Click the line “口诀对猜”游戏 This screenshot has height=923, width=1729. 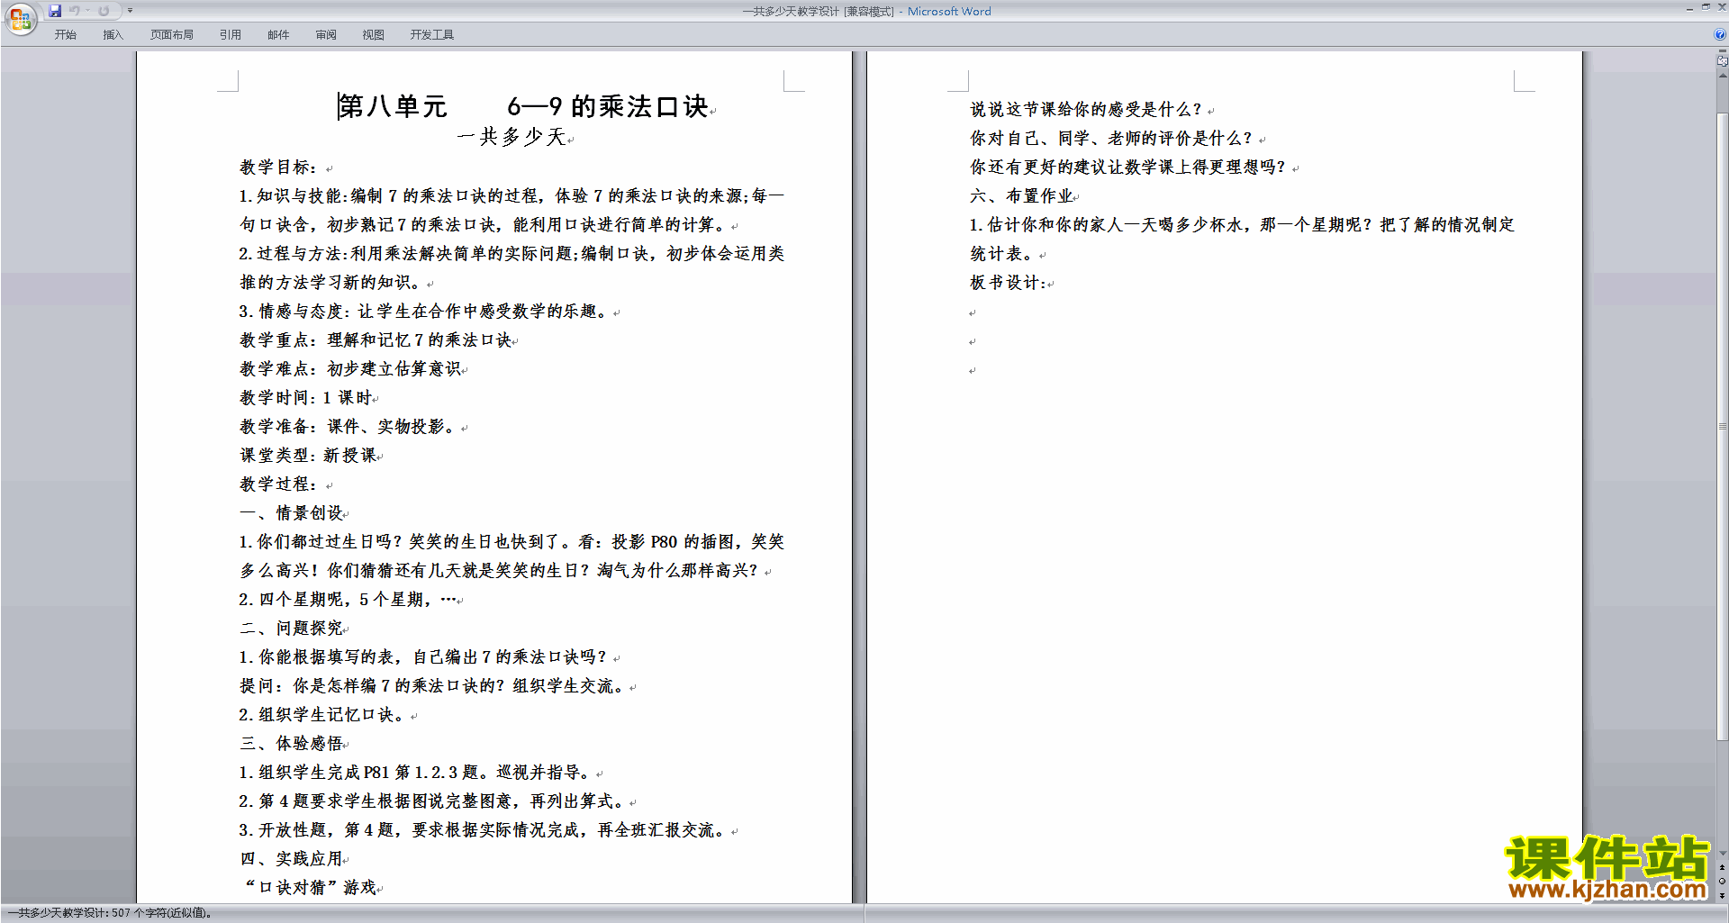pos(310,888)
